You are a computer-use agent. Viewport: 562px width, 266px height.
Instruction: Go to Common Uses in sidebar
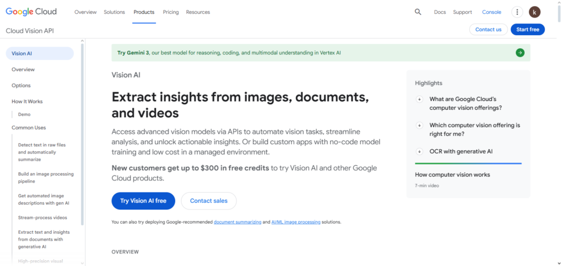pyautogui.click(x=29, y=127)
